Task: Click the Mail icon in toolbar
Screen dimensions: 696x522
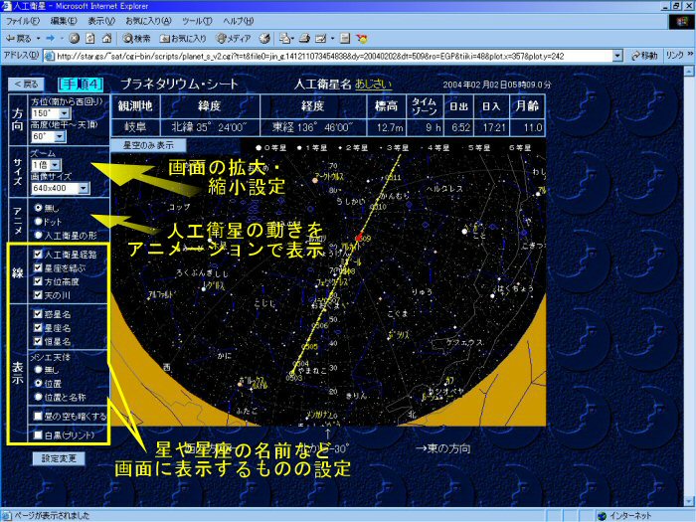Action: click(285, 39)
